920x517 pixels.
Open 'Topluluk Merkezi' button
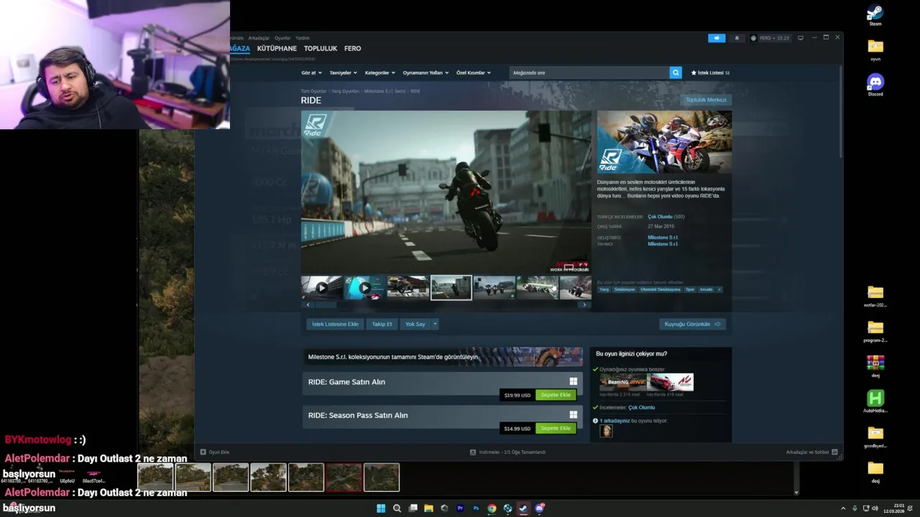coord(706,100)
